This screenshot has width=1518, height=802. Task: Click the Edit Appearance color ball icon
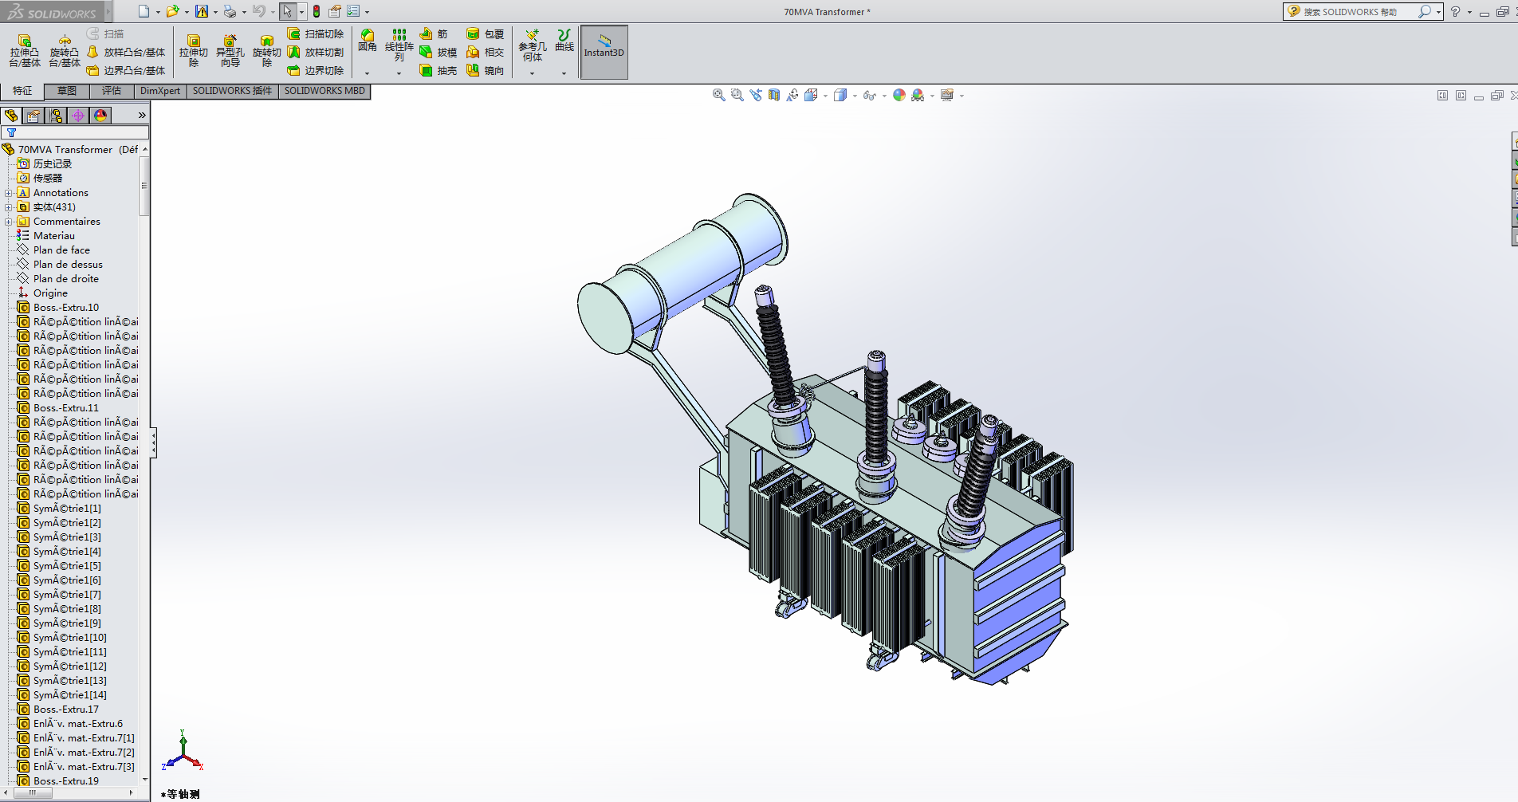[899, 96]
